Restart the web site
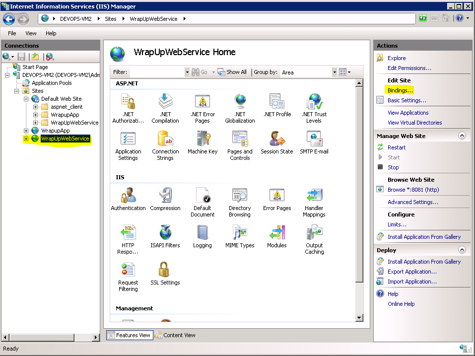 point(397,147)
